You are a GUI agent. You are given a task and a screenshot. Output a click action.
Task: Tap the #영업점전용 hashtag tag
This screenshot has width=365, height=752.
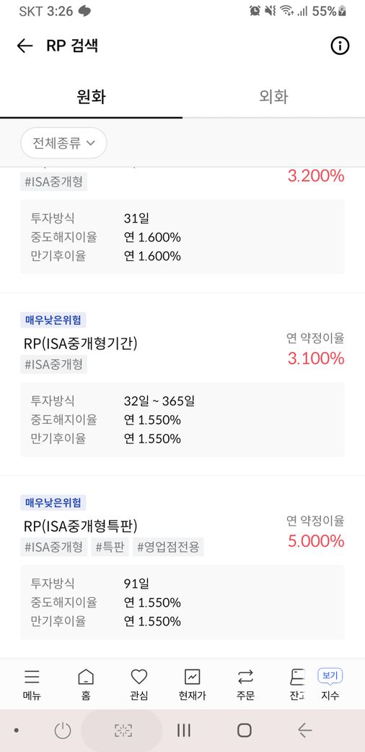click(x=168, y=547)
